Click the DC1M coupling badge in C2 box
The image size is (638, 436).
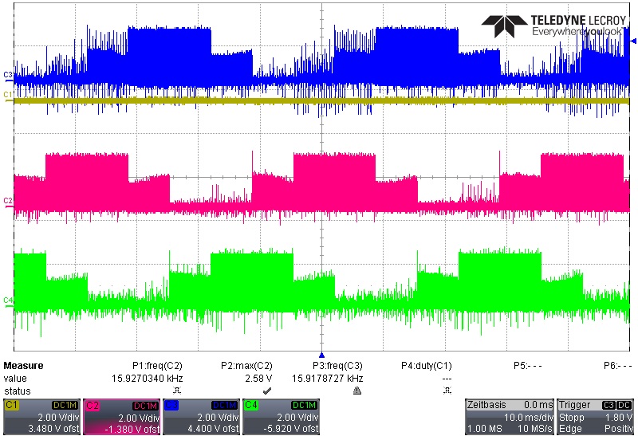click(x=145, y=406)
